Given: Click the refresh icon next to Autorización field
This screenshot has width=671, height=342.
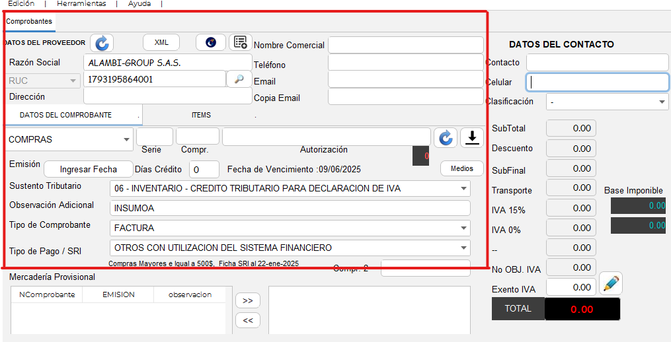Looking at the screenshot, I should [446, 137].
